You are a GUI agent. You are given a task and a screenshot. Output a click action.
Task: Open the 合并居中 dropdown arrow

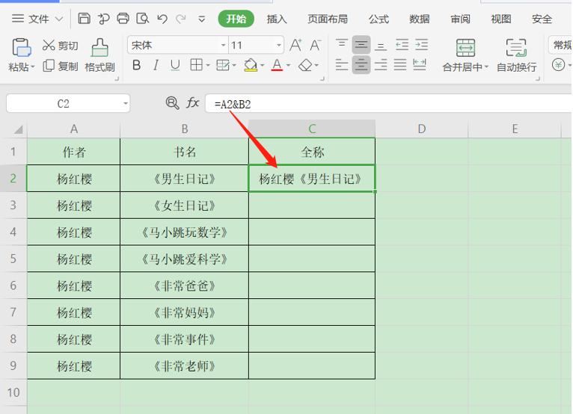click(486, 67)
